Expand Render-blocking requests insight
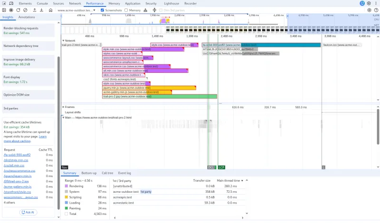This screenshot has width=380, height=223. pyautogui.click(x=28, y=30)
